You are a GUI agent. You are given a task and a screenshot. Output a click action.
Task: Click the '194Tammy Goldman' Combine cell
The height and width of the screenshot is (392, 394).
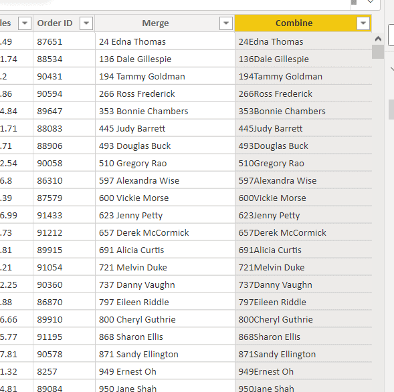(304, 76)
